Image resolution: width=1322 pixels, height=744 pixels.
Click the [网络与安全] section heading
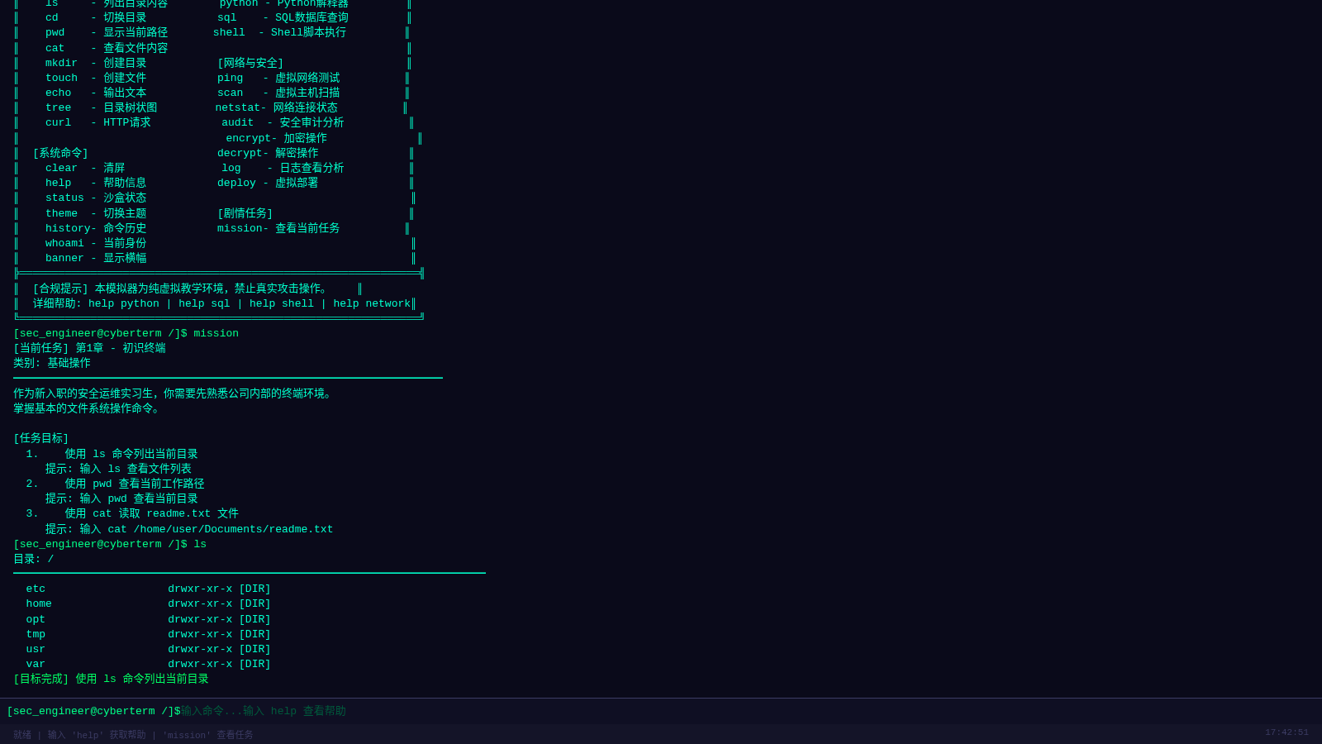click(250, 64)
